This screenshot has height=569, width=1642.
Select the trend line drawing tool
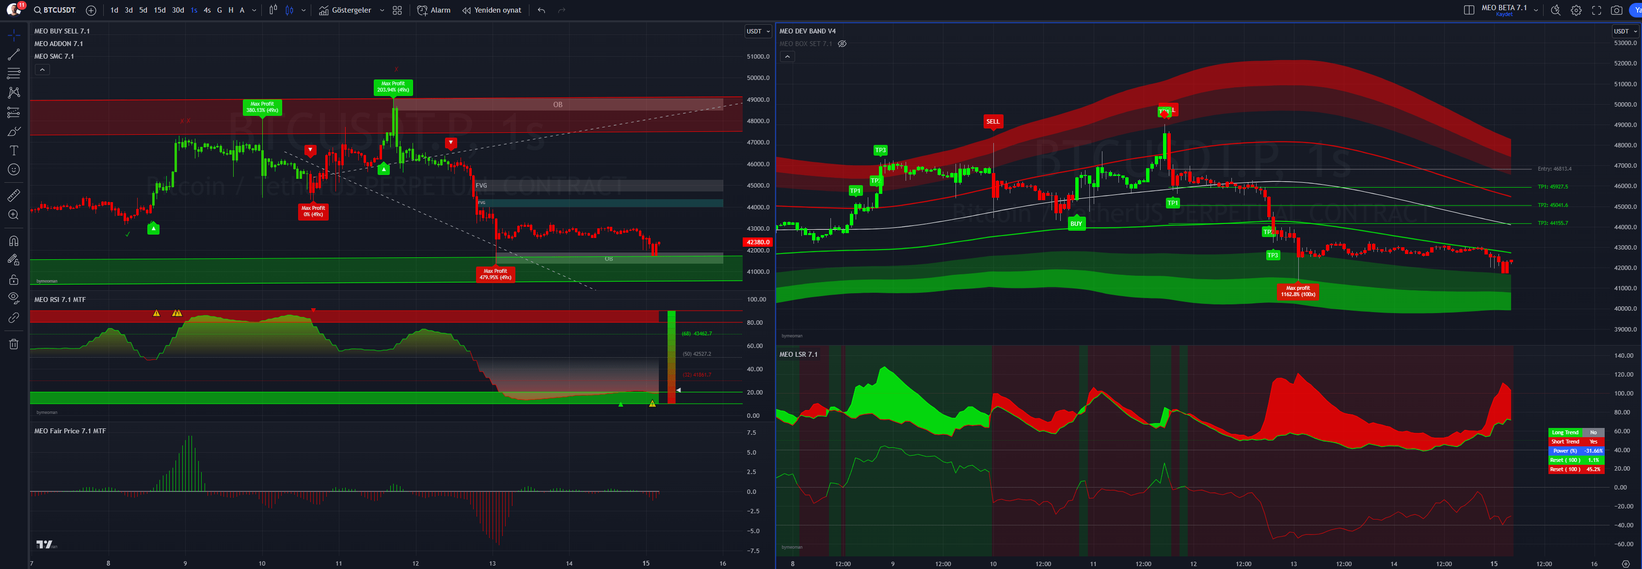[x=14, y=55]
